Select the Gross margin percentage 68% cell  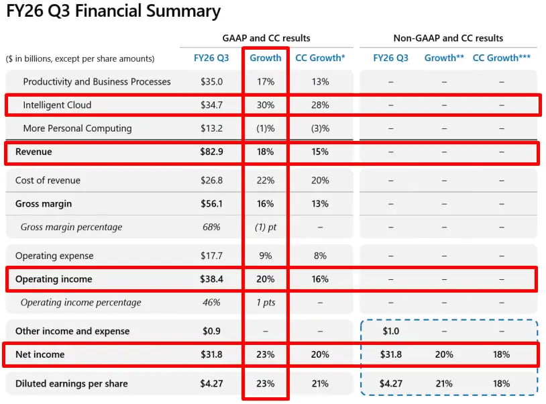(211, 227)
